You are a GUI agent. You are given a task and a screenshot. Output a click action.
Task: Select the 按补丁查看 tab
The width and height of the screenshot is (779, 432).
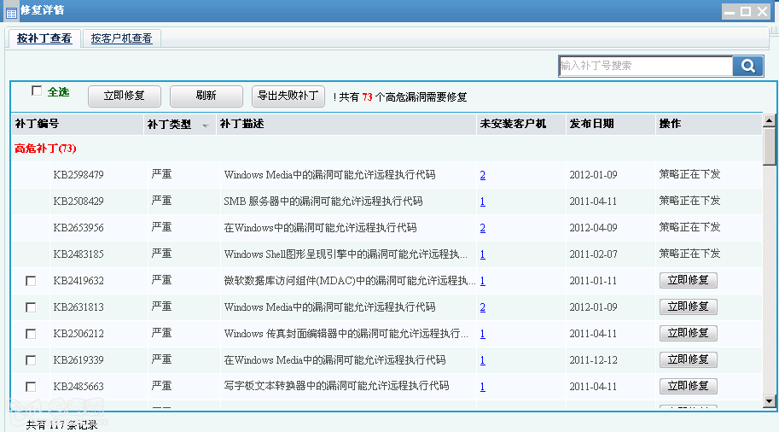tap(44, 38)
